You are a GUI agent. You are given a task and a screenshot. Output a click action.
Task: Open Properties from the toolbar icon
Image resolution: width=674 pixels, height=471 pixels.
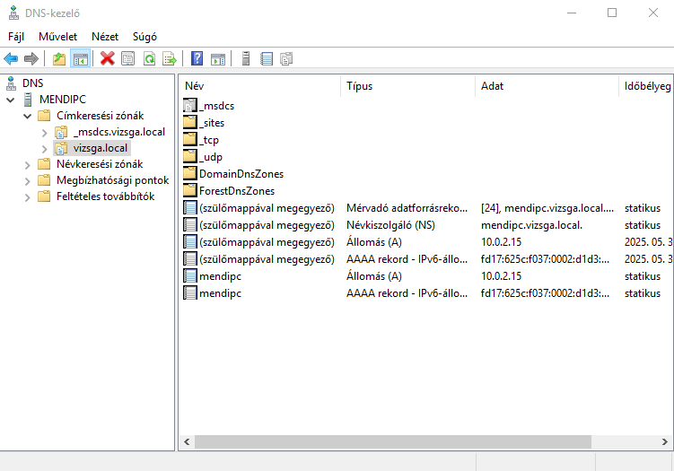click(128, 59)
